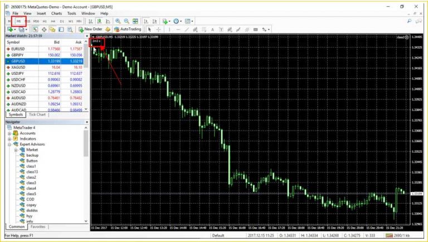Open the Indicators list icon
This screenshot has width=428, height=242.
point(165,21)
